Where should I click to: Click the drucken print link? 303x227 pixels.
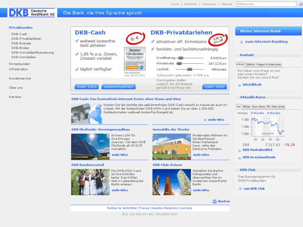pyautogui.click(x=224, y=201)
